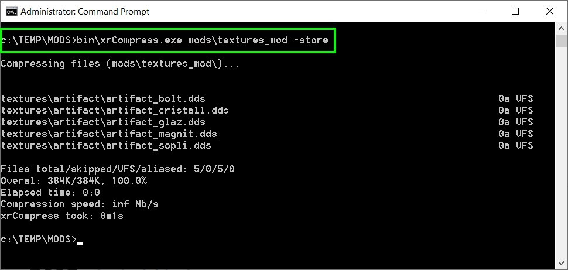Click the scrollbar up arrow
The height and width of the screenshot is (270, 568).
(561, 29)
